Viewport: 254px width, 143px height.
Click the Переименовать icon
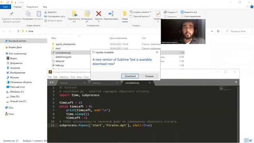pos(111,14)
